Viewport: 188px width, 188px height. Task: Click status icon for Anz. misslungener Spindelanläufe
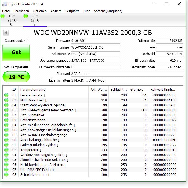tap(6, 125)
